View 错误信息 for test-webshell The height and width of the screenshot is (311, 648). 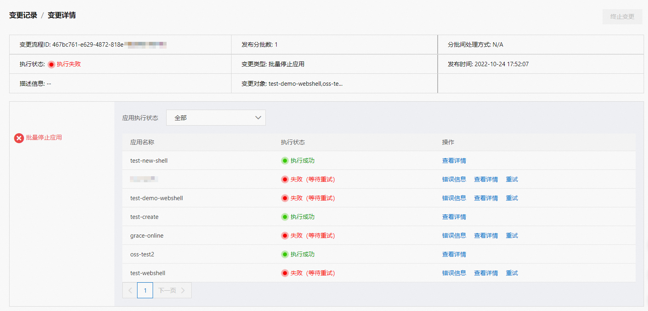click(x=454, y=273)
